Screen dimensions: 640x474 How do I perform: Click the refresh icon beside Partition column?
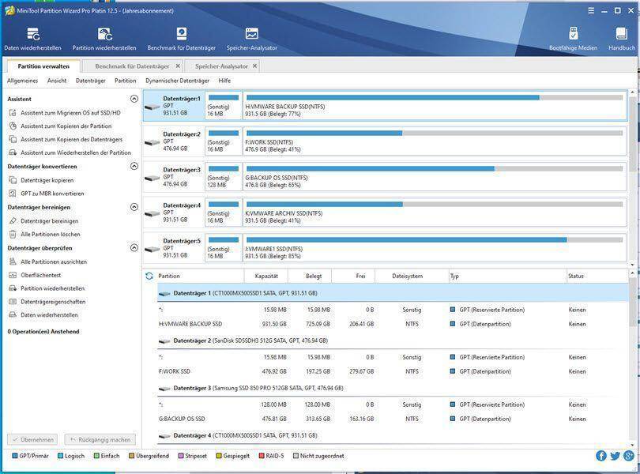(x=149, y=276)
